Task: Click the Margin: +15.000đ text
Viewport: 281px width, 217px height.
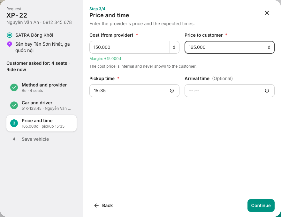Action: (x=105, y=58)
